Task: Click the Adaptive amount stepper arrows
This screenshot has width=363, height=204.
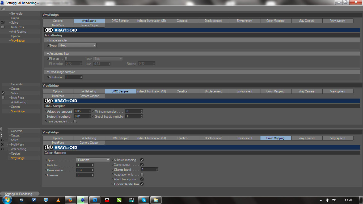Action: (90, 111)
